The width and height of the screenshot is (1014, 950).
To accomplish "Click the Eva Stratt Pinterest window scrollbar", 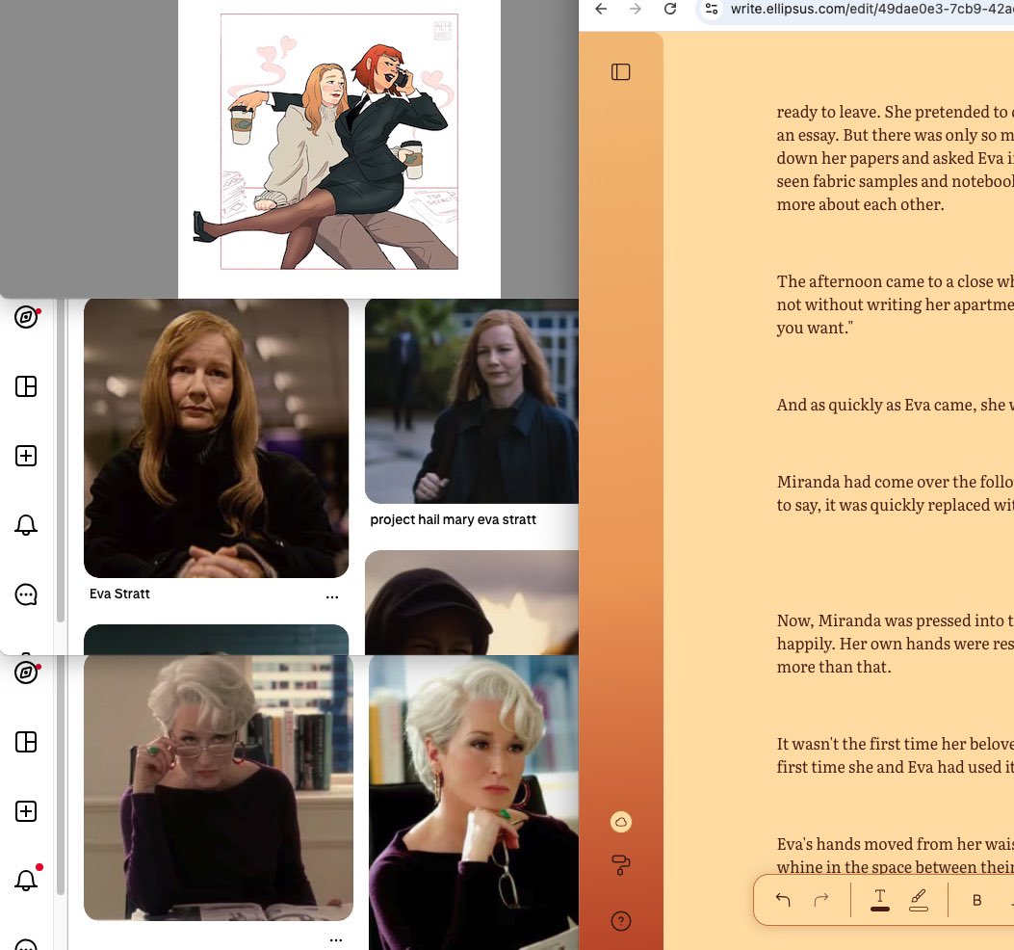I will click(x=61, y=461).
